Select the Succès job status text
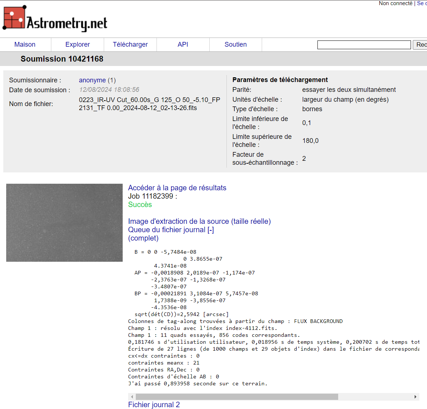Viewport: 427px width, 409px height. pos(140,204)
